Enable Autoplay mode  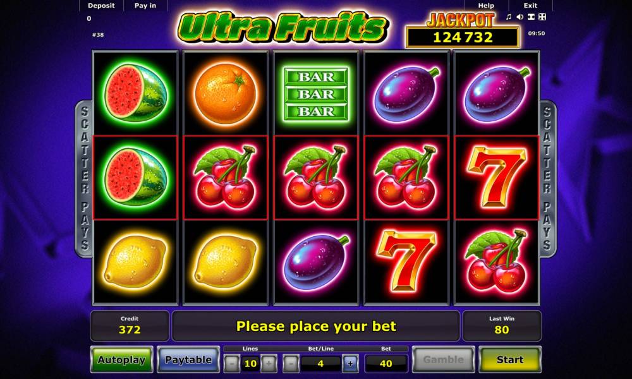pyautogui.click(x=121, y=359)
